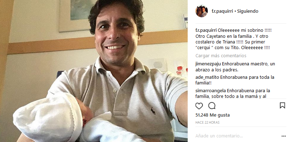The height and width of the screenshot is (142, 287).
Task: Click f.r.paquirri username in the caption
Action: [206, 30]
